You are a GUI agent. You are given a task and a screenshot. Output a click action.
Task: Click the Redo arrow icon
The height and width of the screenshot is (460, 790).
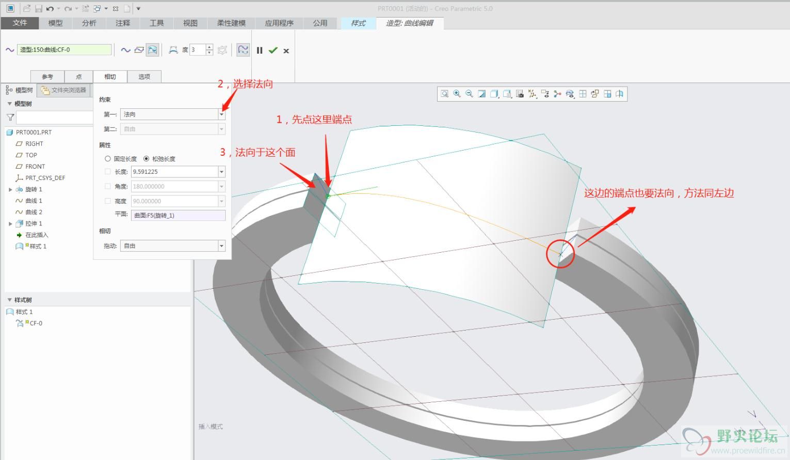click(x=68, y=9)
